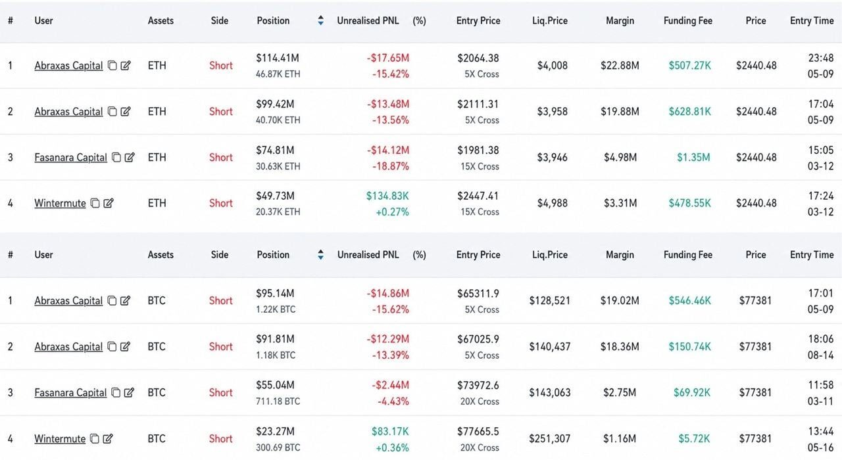Copy Wintermute address in ETH table
Viewport: 842px width, 460px height.
point(95,204)
